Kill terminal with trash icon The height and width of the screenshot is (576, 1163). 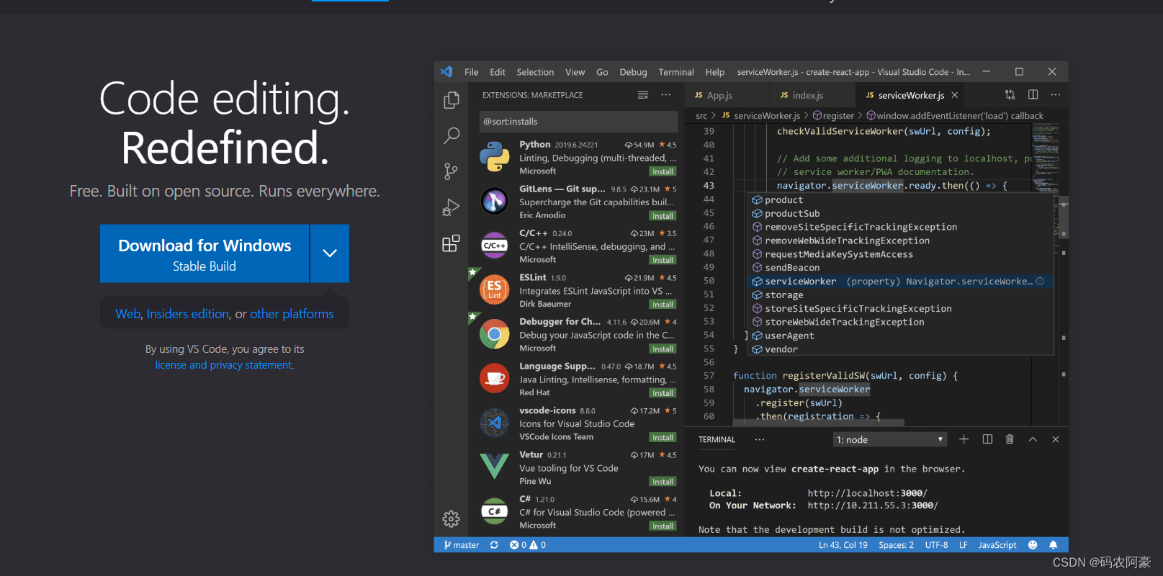click(x=1010, y=439)
